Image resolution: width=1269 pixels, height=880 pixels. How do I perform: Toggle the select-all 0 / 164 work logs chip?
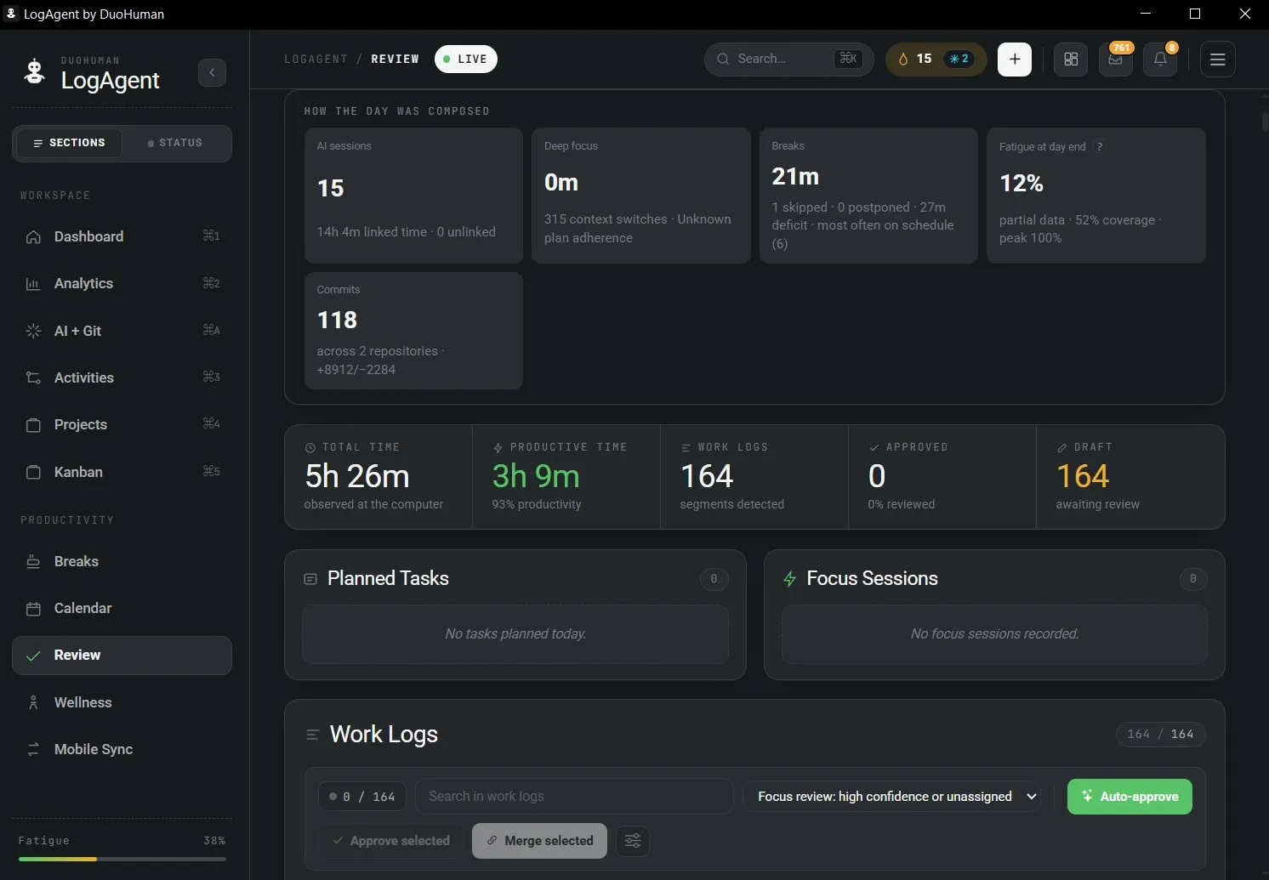362,797
